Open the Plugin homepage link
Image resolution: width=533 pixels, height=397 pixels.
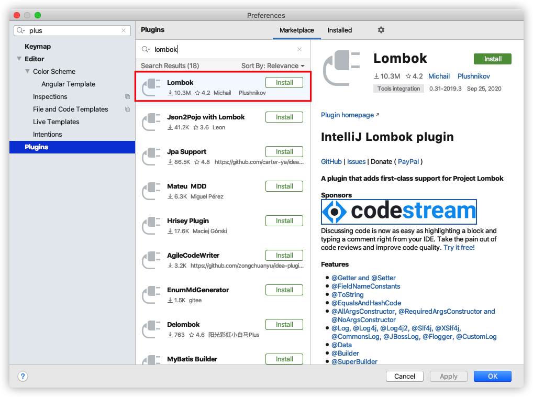pos(350,115)
